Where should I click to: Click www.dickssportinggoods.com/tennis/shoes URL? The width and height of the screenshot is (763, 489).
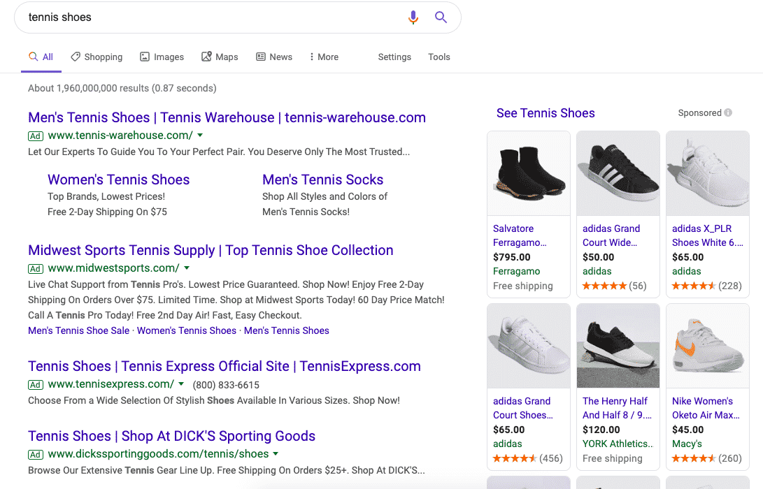point(158,453)
